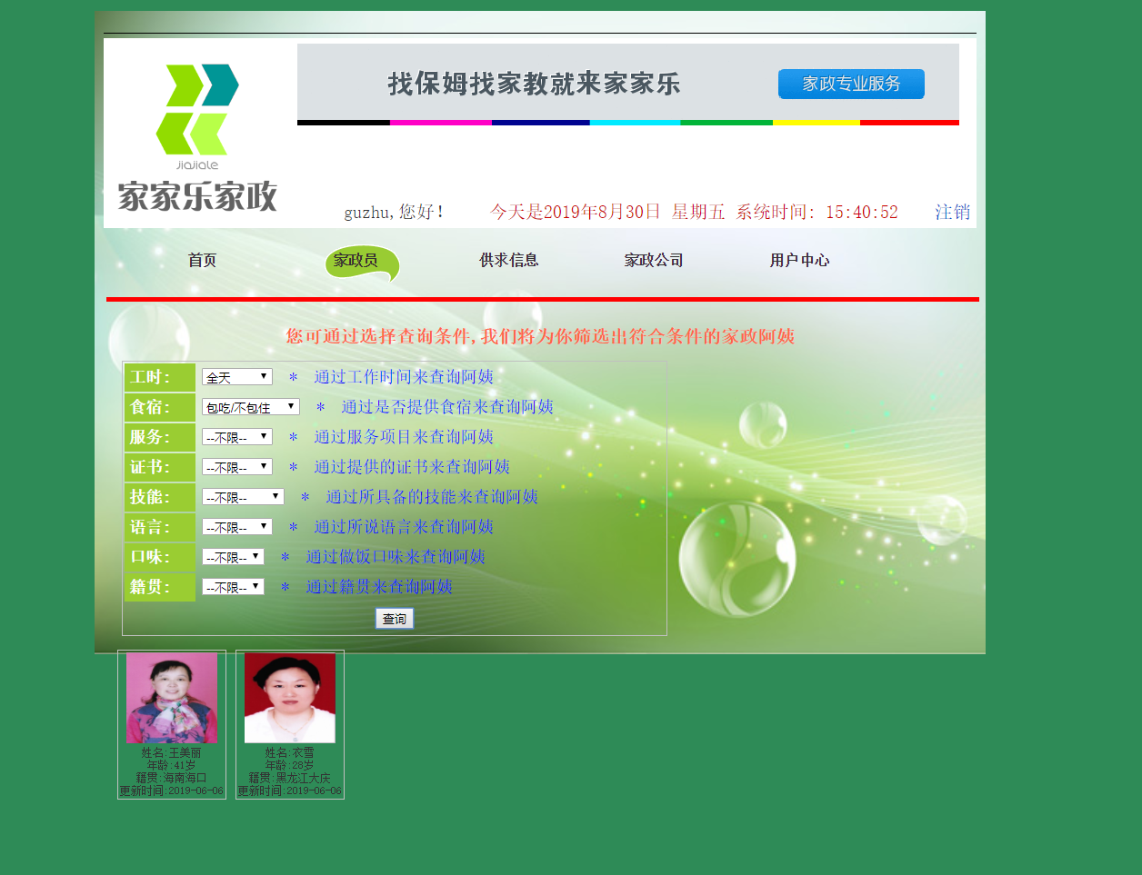Screen dimensions: 1142x875
Task: Click the 查询 search button
Action: tap(394, 618)
